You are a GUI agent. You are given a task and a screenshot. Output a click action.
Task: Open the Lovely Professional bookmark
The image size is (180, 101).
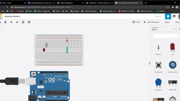point(89,11)
